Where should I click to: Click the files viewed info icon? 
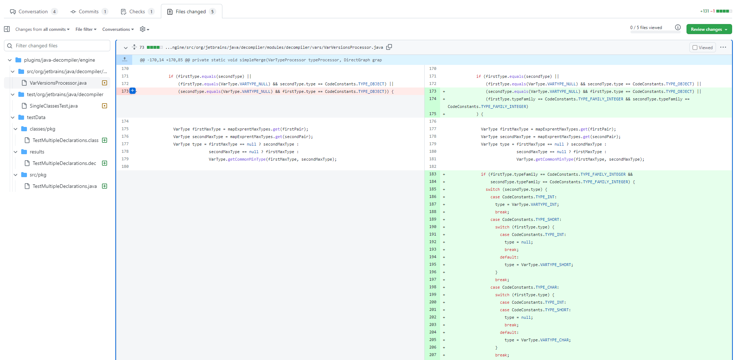click(x=678, y=27)
